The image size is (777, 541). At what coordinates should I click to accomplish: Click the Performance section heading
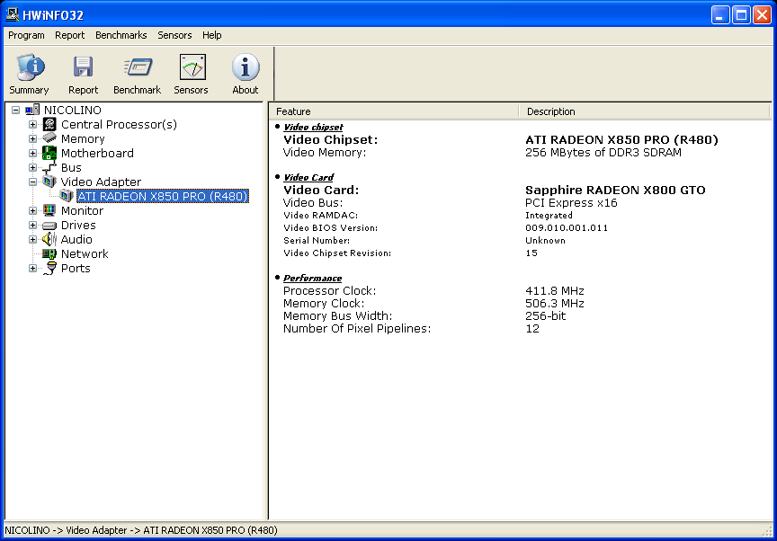[x=313, y=279]
